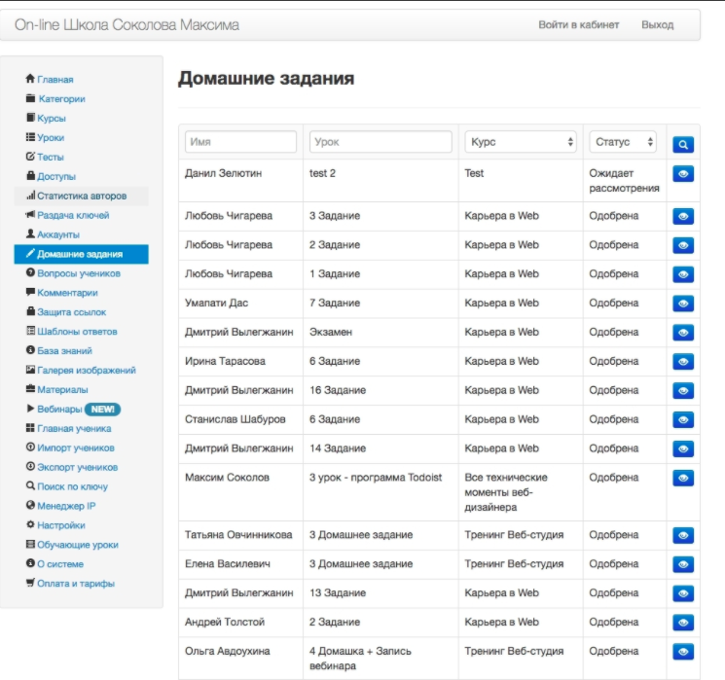This screenshot has height=680, width=725.
Task: Open О системе in the sidebar
Action: tap(60, 564)
